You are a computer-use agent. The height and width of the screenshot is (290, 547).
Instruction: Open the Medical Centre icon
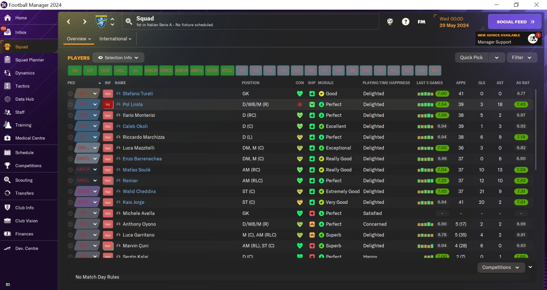[x=7, y=138]
